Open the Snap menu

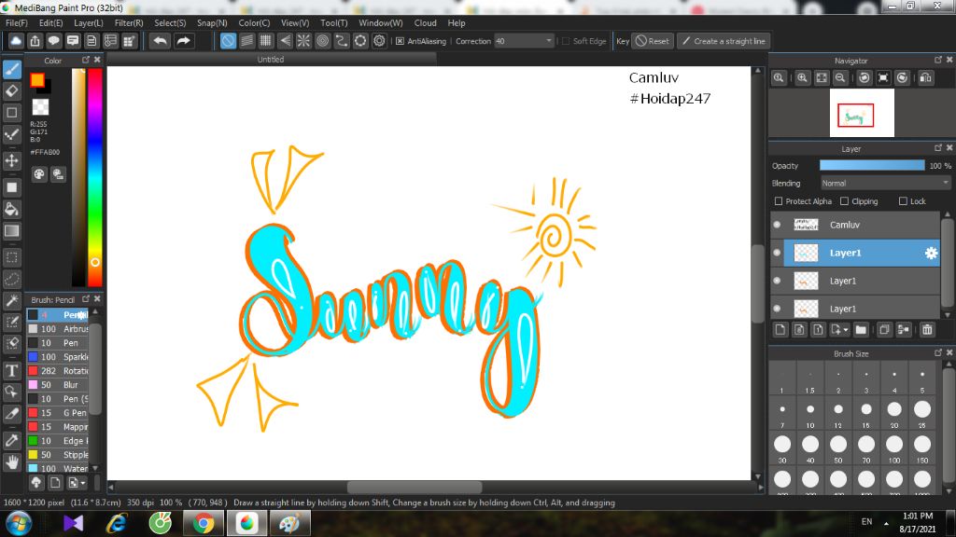tap(212, 22)
